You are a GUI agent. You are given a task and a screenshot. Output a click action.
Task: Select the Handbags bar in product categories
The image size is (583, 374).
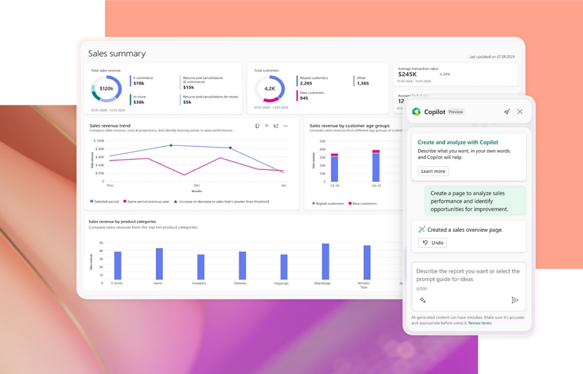click(326, 261)
